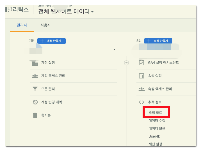Open 계정 변경 내역
The image size is (201, 151).
pos(52,102)
